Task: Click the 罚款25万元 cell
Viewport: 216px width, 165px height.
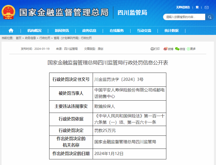Action: [129, 131]
